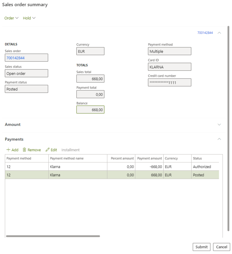
Task: Open the Order dropdown menu
Action: pyautogui.click(x=11, y=18)
